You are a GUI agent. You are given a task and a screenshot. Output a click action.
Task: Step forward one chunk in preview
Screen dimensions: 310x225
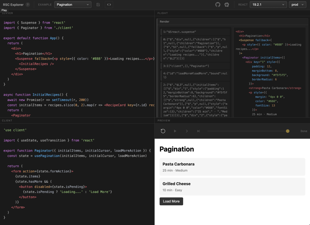[x=187, y=131]
